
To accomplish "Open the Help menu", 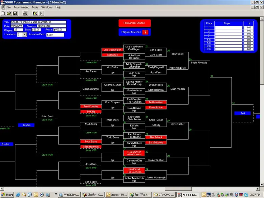I will point(58,7).
